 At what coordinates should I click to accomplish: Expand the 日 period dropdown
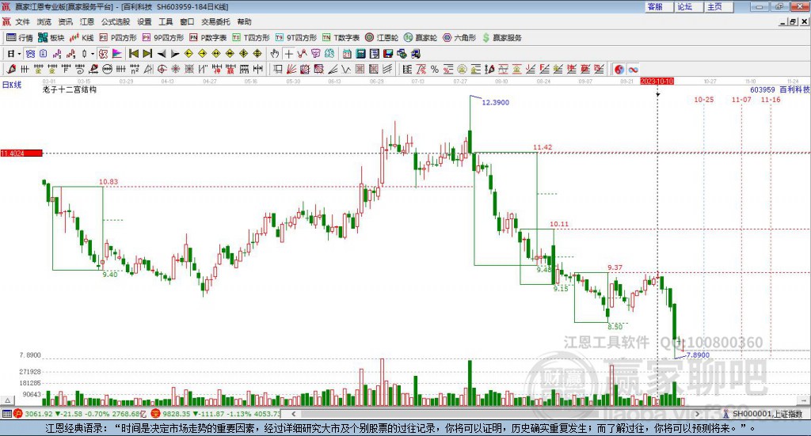(20, 54)
